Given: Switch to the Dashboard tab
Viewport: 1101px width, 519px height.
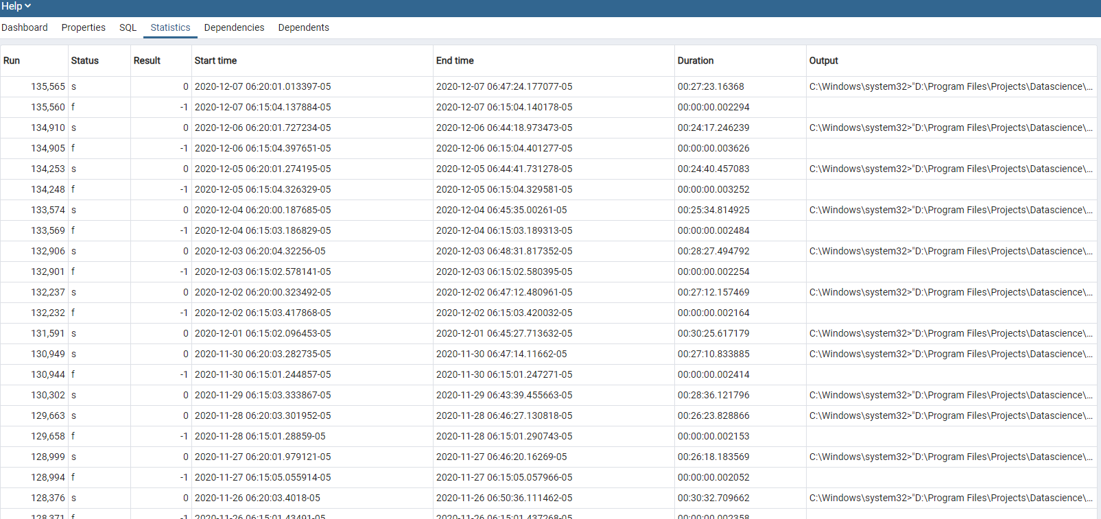Looking at the screenshot, I should (25, 27).
